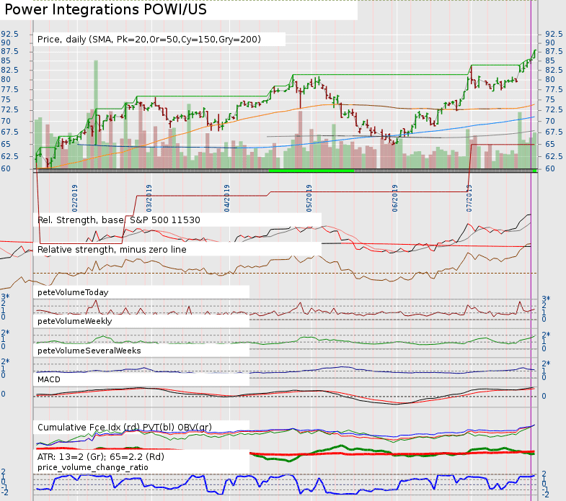
Task: Select the peteVolumeToday panel label
Action: tap(73, 292)
